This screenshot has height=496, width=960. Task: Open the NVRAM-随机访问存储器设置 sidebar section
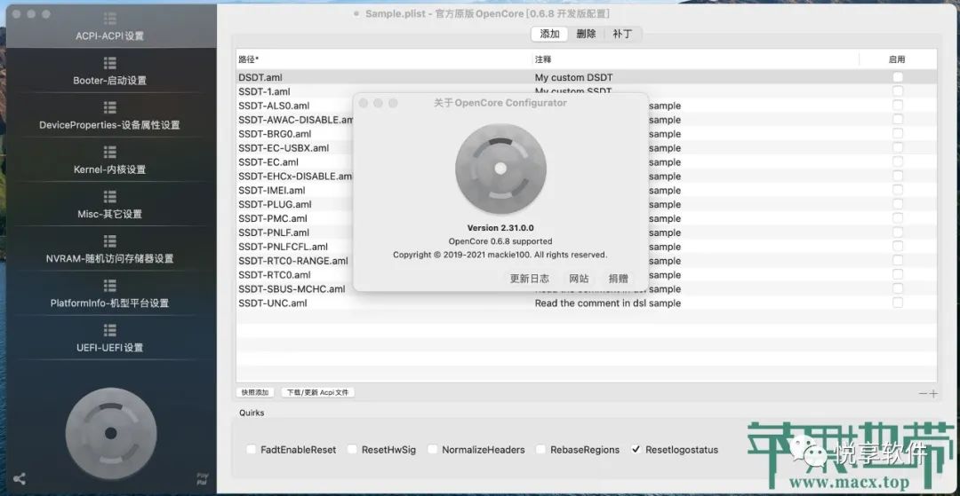click(110, 250)
